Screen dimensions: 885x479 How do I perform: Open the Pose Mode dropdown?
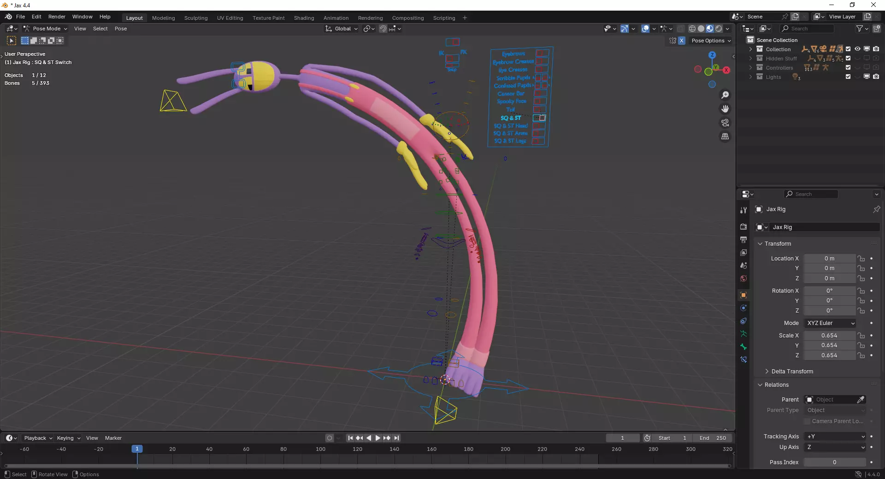coord(46,29)
